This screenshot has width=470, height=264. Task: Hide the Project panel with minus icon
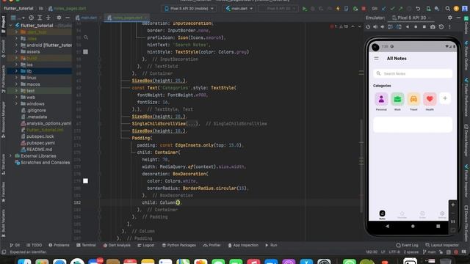click(x=67, y=18)
